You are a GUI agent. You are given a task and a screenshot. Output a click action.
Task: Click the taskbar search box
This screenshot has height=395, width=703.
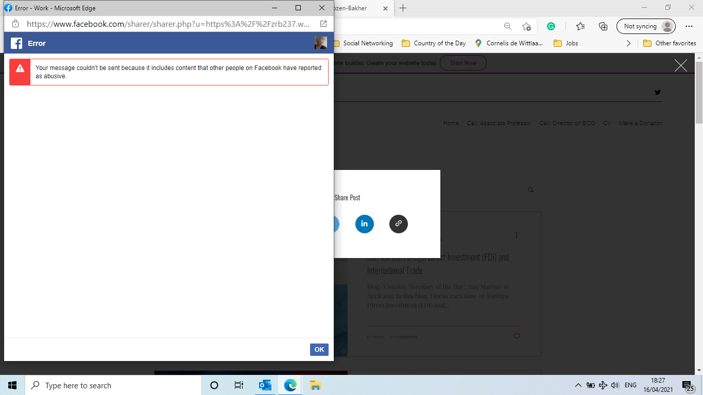pos(113,385)
